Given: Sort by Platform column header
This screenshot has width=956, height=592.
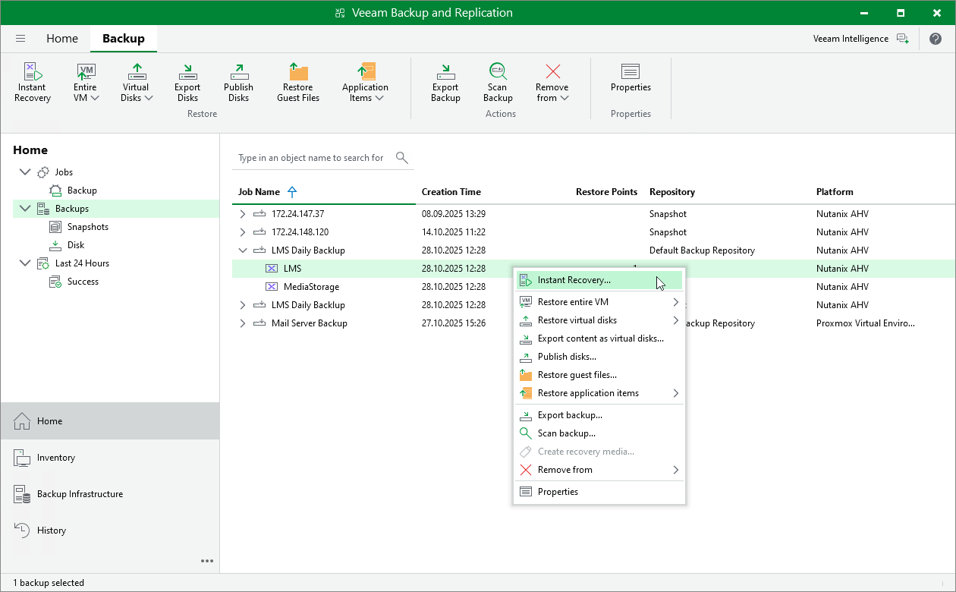Looking at the screenshot, I should tap(835, 192).
